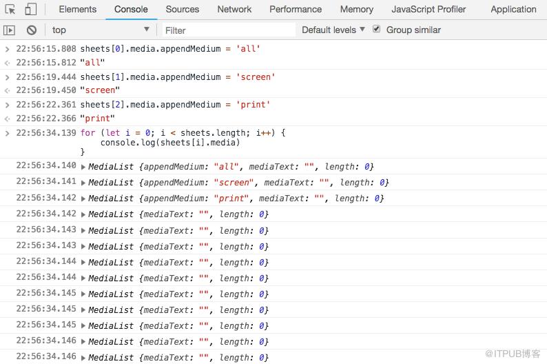The height and width of the screenshot is (364, 547).
Task: Click timestamp 22:56:34.141
Action: [46, 181]
